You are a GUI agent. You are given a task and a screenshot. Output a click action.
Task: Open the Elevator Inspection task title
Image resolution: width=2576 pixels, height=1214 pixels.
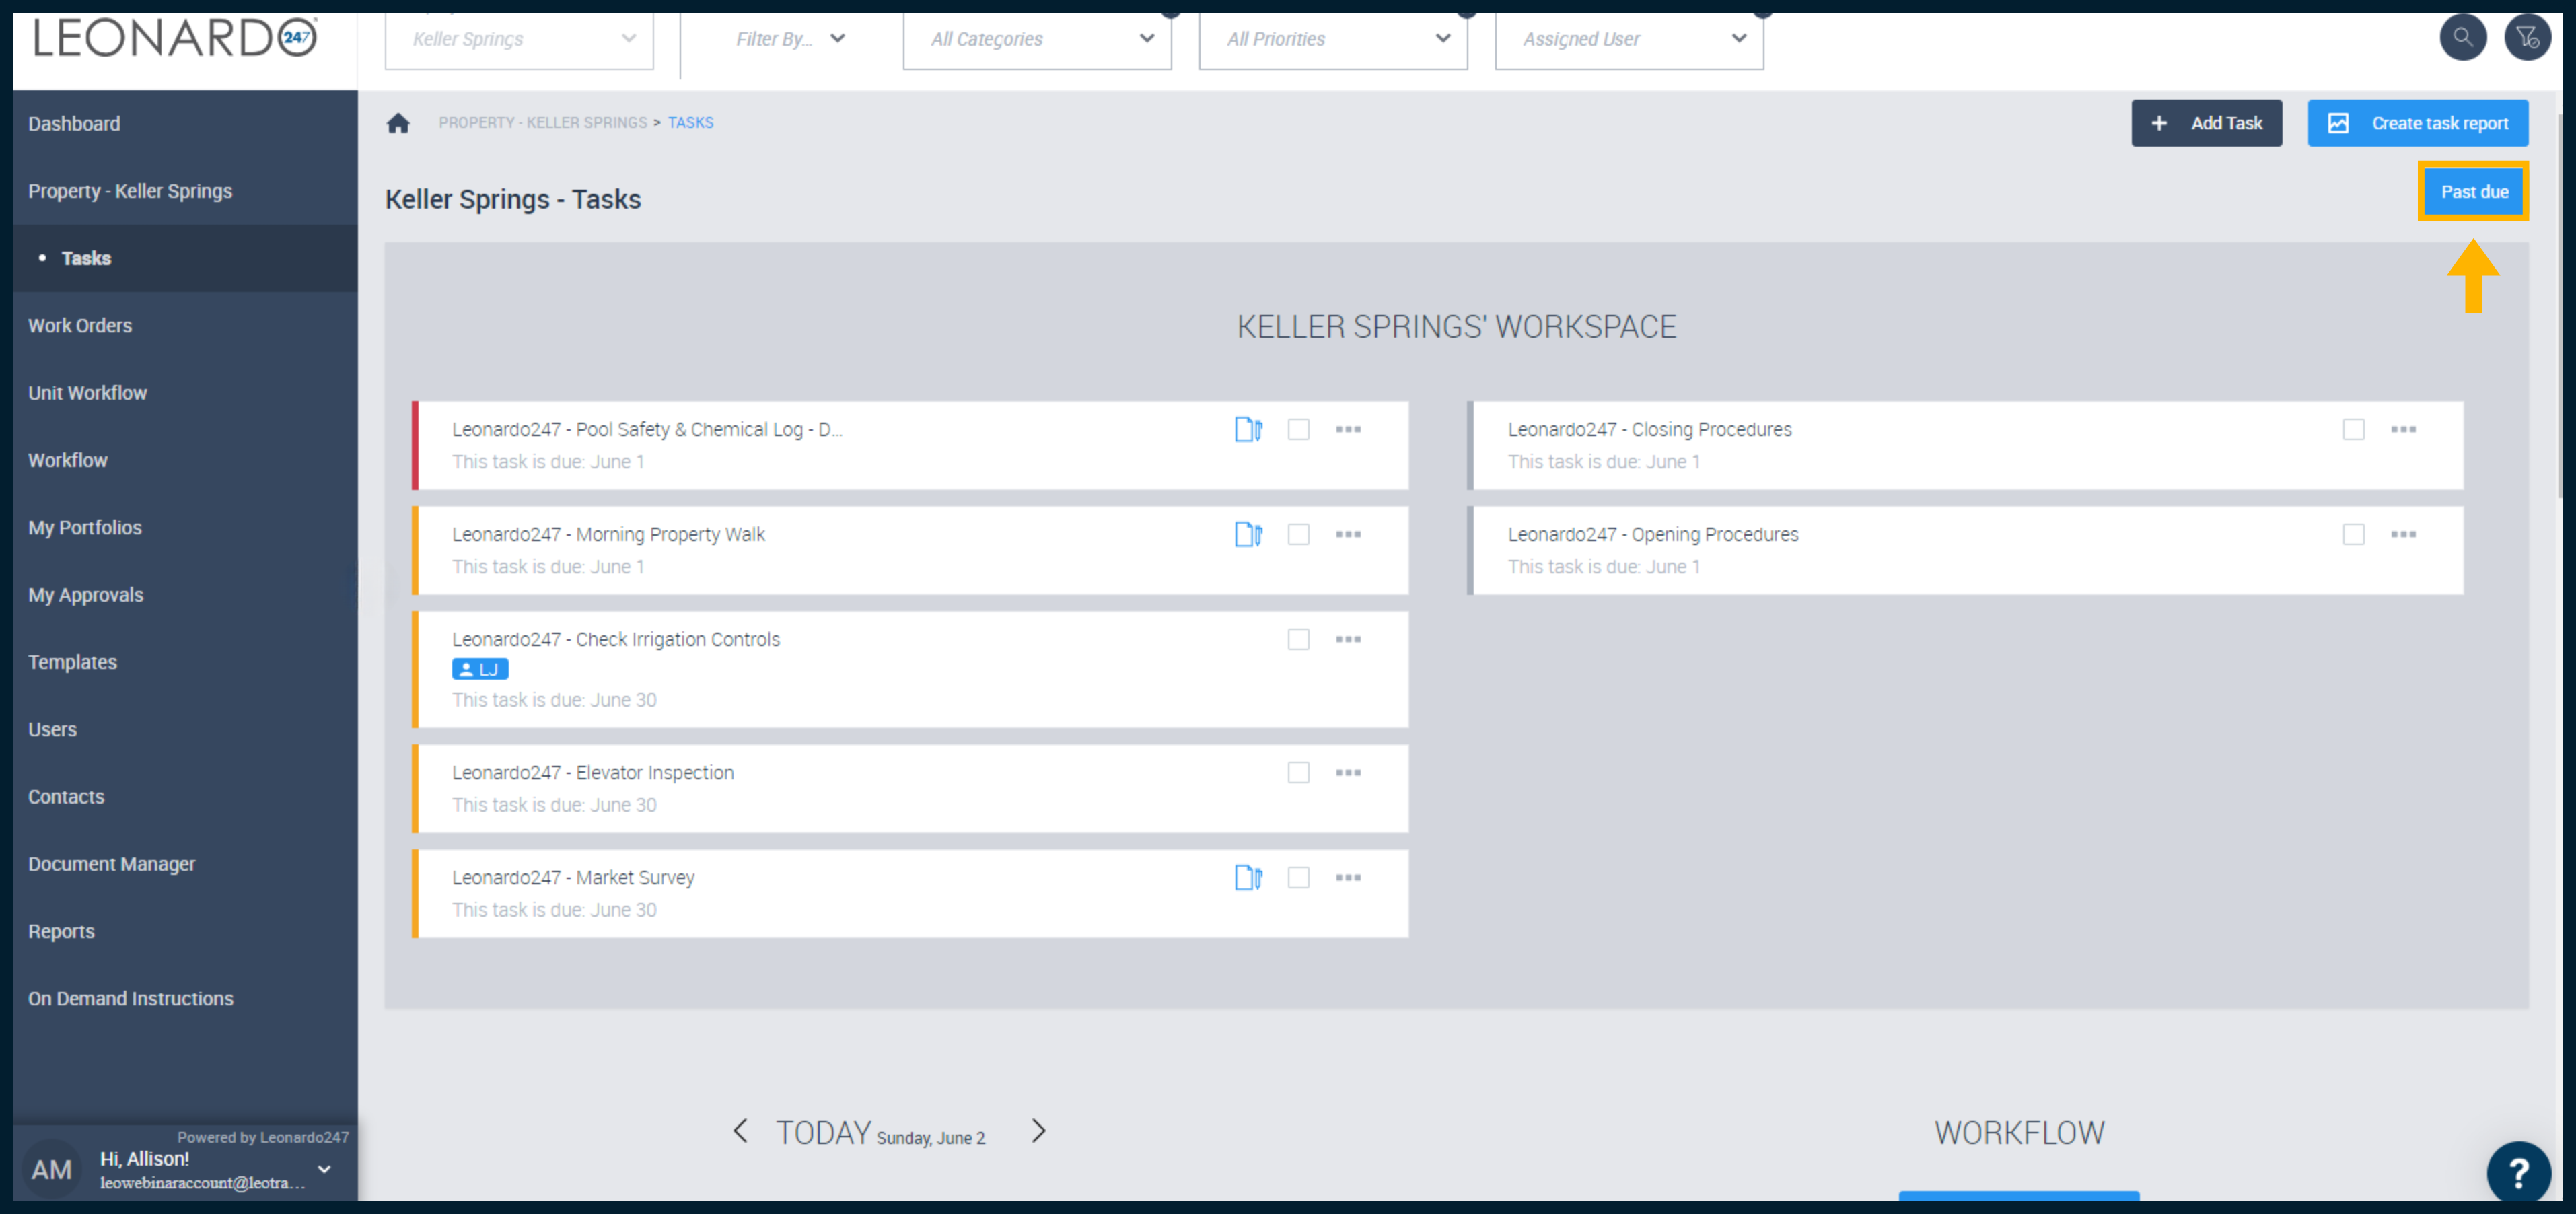592,772
